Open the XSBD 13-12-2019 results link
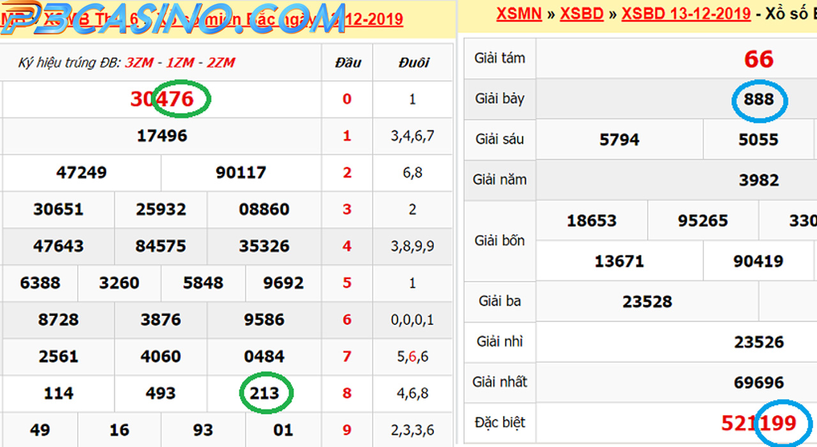 (686, 14)
